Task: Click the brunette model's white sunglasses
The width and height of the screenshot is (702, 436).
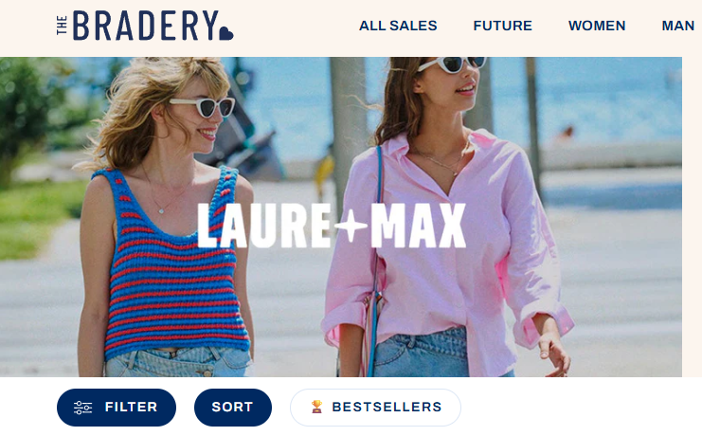Action: [452, 64]
